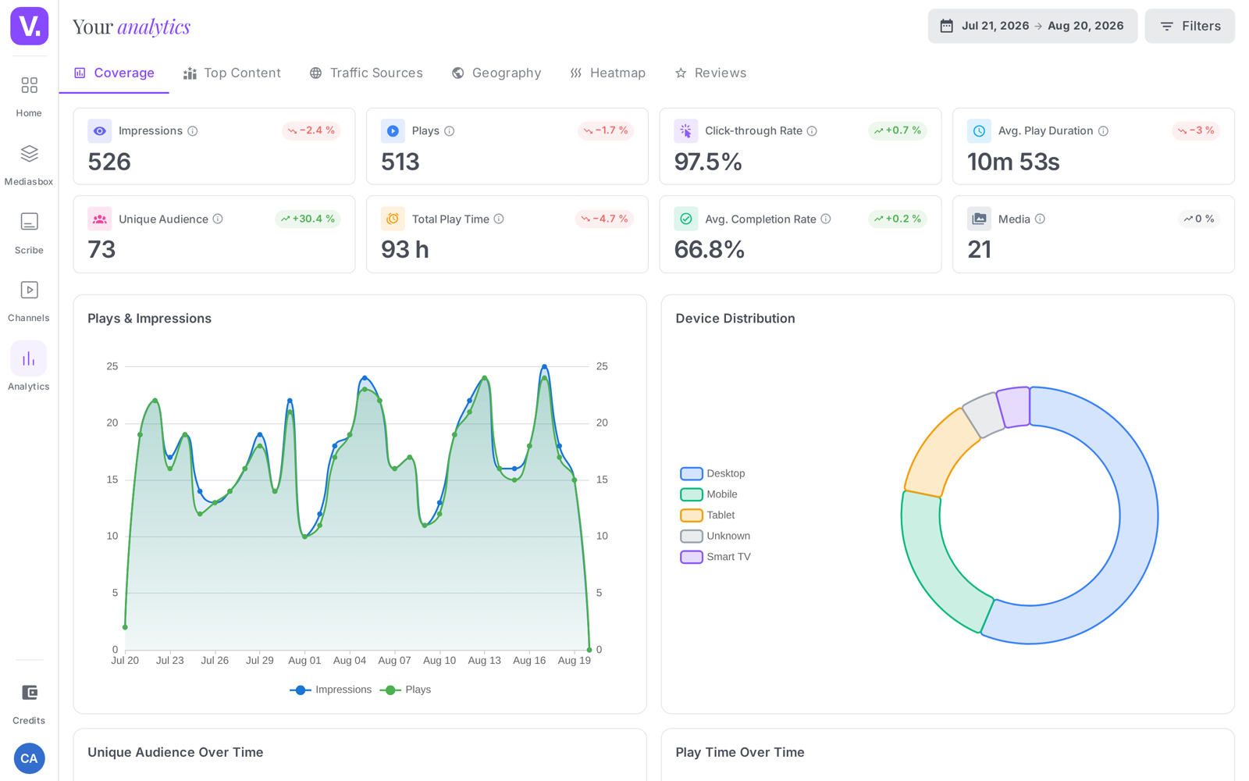Open the CA user avatar
Screen dimensions: 1249x781
(29, 758)
